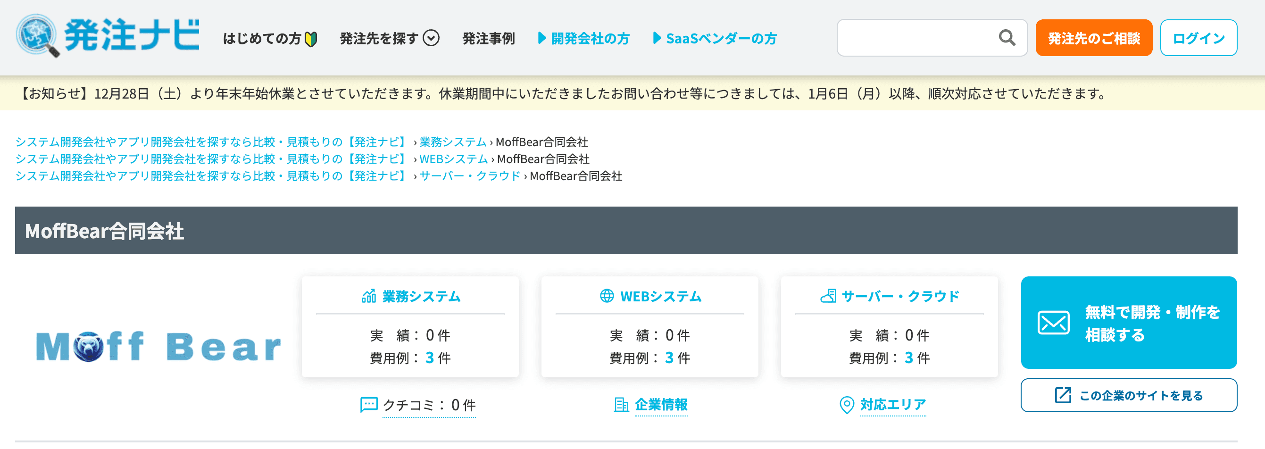
Task: Click the chart icon beside 業務システム
Action: point(369,296)
